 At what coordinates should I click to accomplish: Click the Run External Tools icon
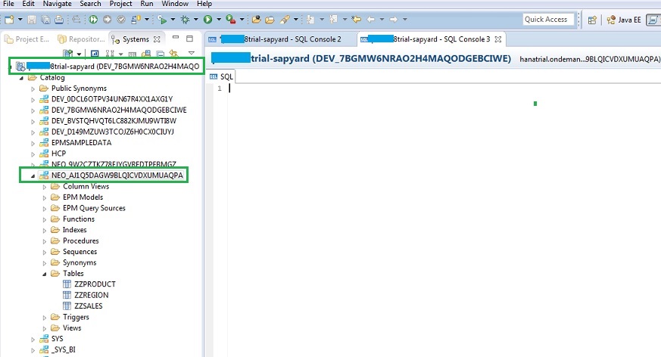(231, 20)
